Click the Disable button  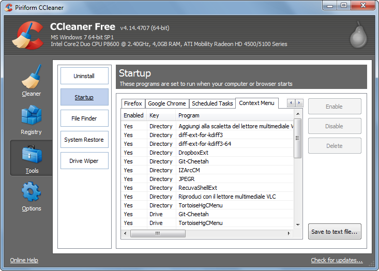pos(335,126)
